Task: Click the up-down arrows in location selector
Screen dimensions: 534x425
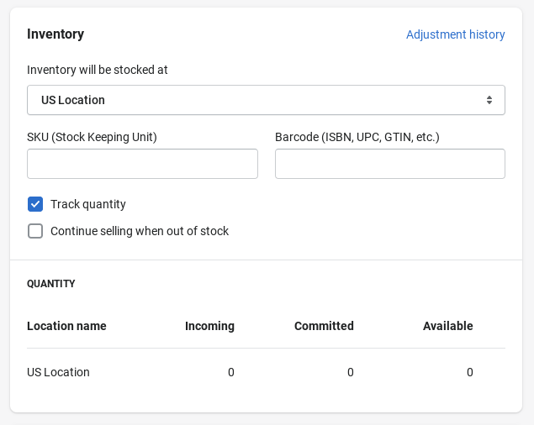Action: click(x=489, y=100)
